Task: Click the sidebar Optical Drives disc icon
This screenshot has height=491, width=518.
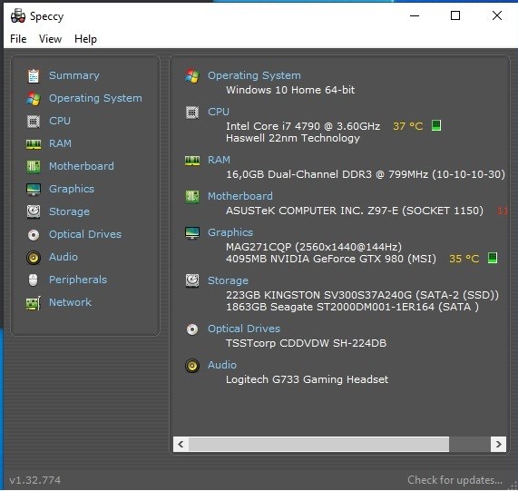Action: pos(34,235)
